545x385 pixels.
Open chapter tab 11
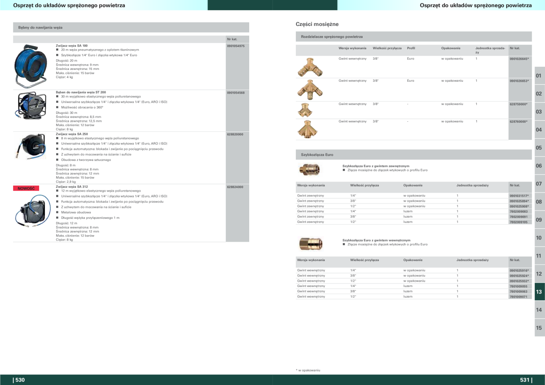539,256
